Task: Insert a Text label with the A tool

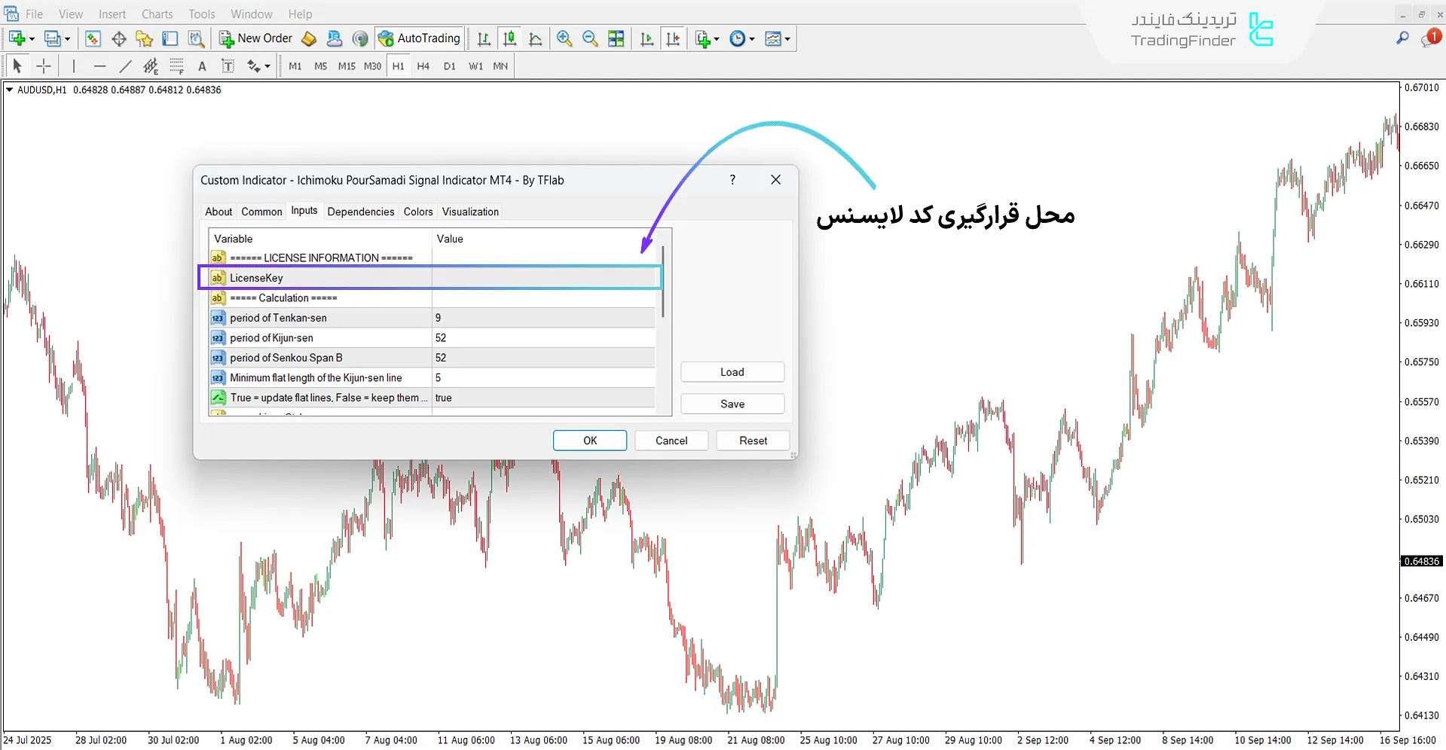Action: (202, 66)
